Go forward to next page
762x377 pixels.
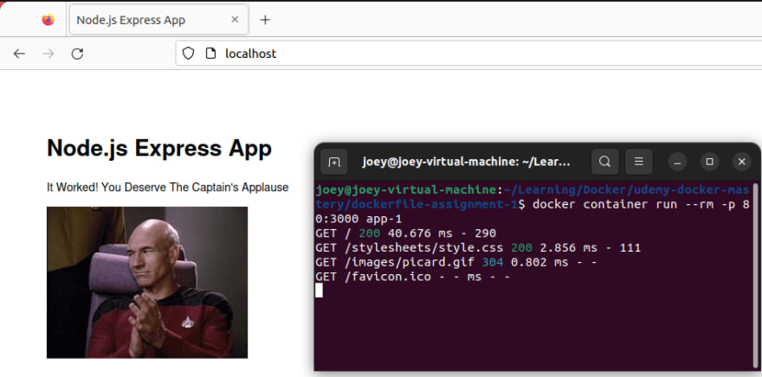(x=48, y=54)
